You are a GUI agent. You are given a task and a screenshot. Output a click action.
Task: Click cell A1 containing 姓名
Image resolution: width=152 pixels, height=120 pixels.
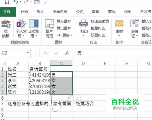pyautogui.click(x=18, y=69)
